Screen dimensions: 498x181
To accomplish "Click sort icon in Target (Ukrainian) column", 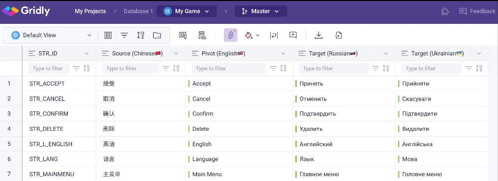I will pyautogui.click(x=479, y=68).
